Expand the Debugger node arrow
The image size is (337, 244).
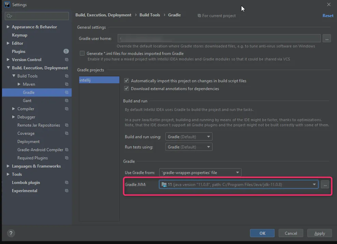14,117
